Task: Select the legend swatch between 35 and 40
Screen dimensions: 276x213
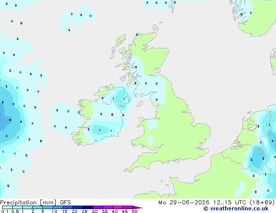Action: (x=108, y=207)
